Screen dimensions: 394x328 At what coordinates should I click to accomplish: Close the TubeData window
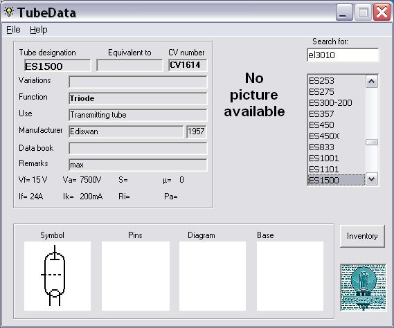click(382, 12)
